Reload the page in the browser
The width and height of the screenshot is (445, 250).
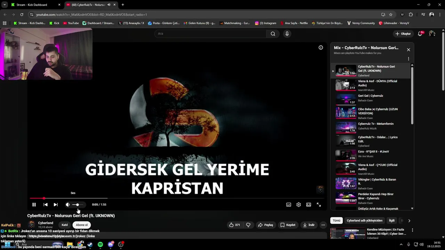tap(22, 15)
